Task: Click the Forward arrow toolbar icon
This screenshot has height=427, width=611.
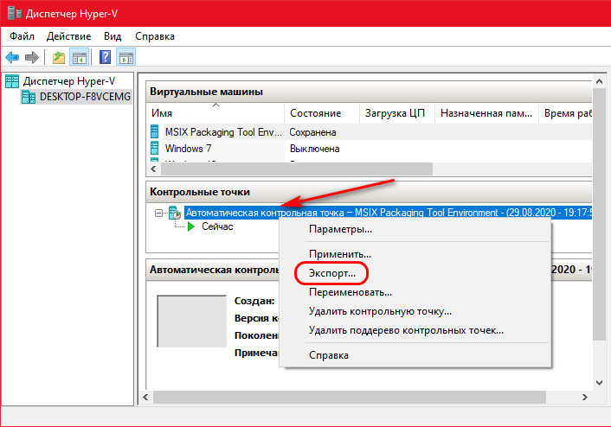Action: (x=32, y=58)
